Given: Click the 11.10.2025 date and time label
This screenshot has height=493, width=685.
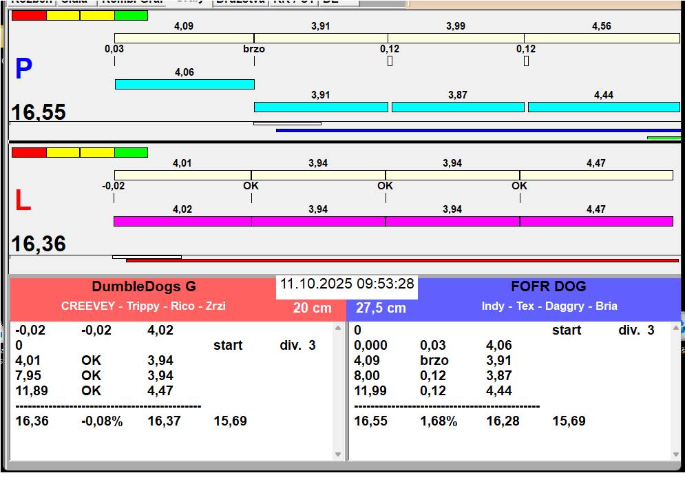Looking at the screenshot, I should click(x=347, y=284).
